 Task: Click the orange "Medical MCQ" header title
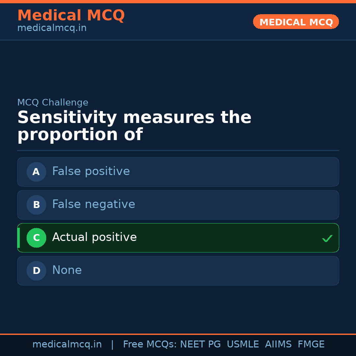click(x=71, y=15)
